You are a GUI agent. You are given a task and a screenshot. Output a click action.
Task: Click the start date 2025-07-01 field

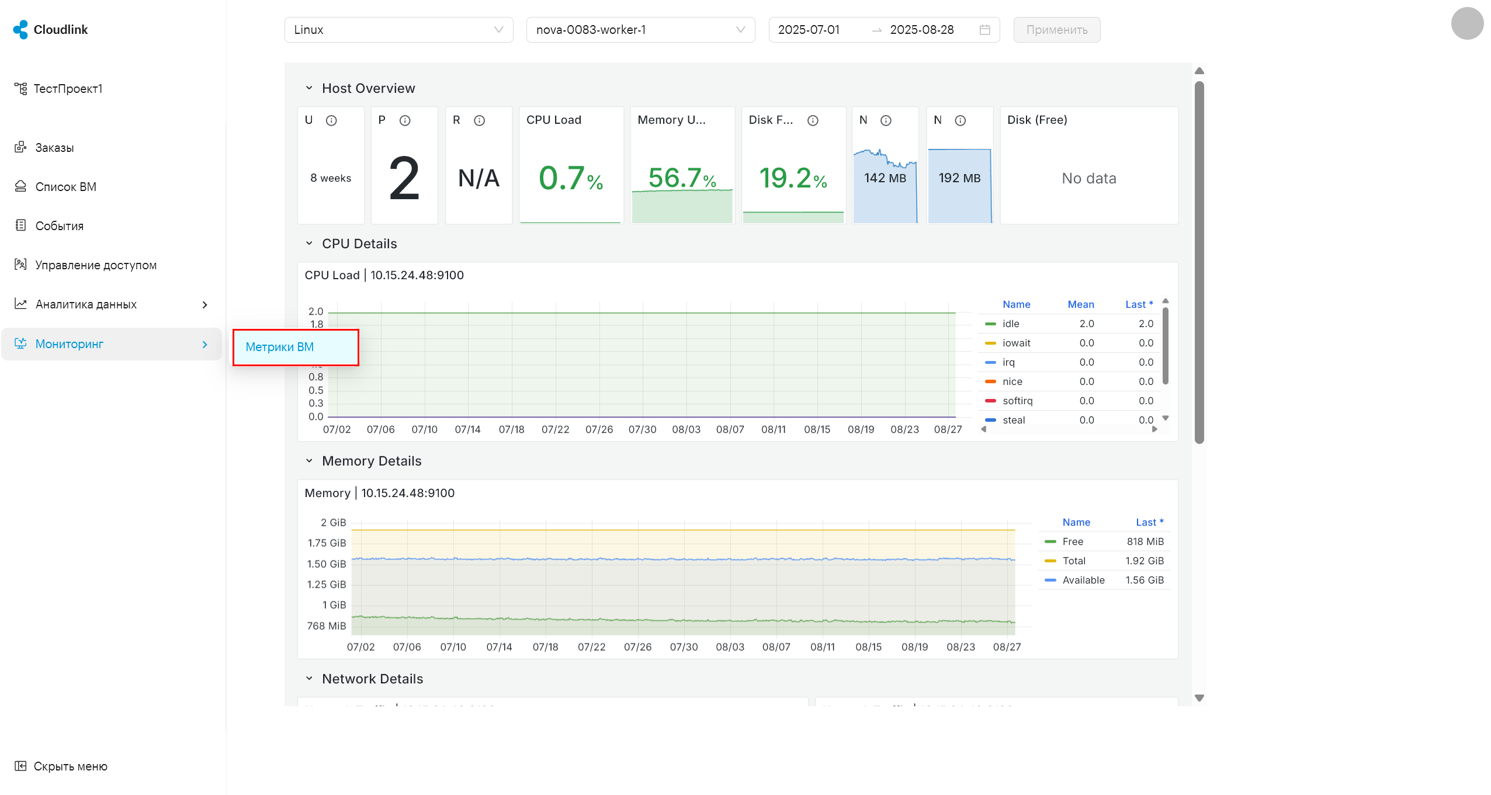point(809,30)
